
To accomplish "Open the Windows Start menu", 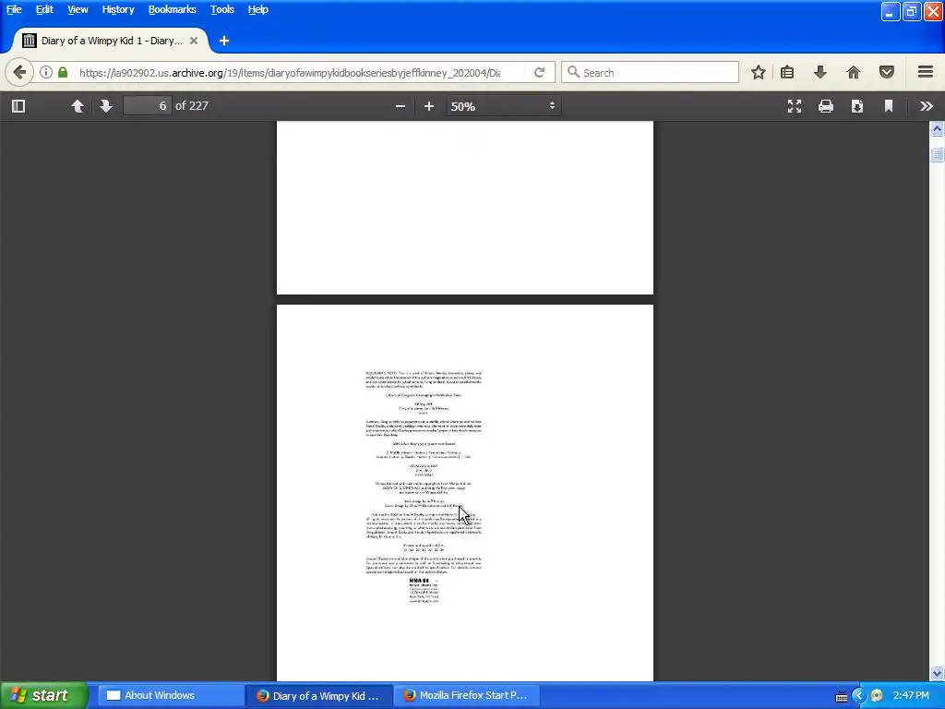I will coord(43,696).
